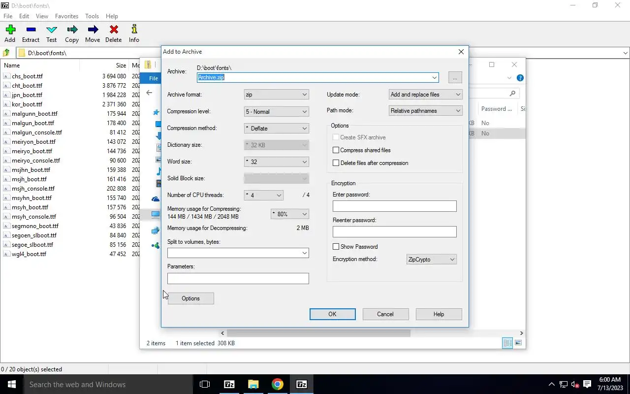Open the View menu
The height and width of the screenshot is (394, 630).
pyautogui.click(x=42, y=16)
